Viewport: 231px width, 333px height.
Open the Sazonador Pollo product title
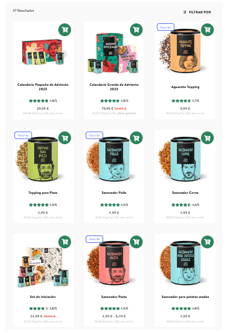tap(114, 193)
